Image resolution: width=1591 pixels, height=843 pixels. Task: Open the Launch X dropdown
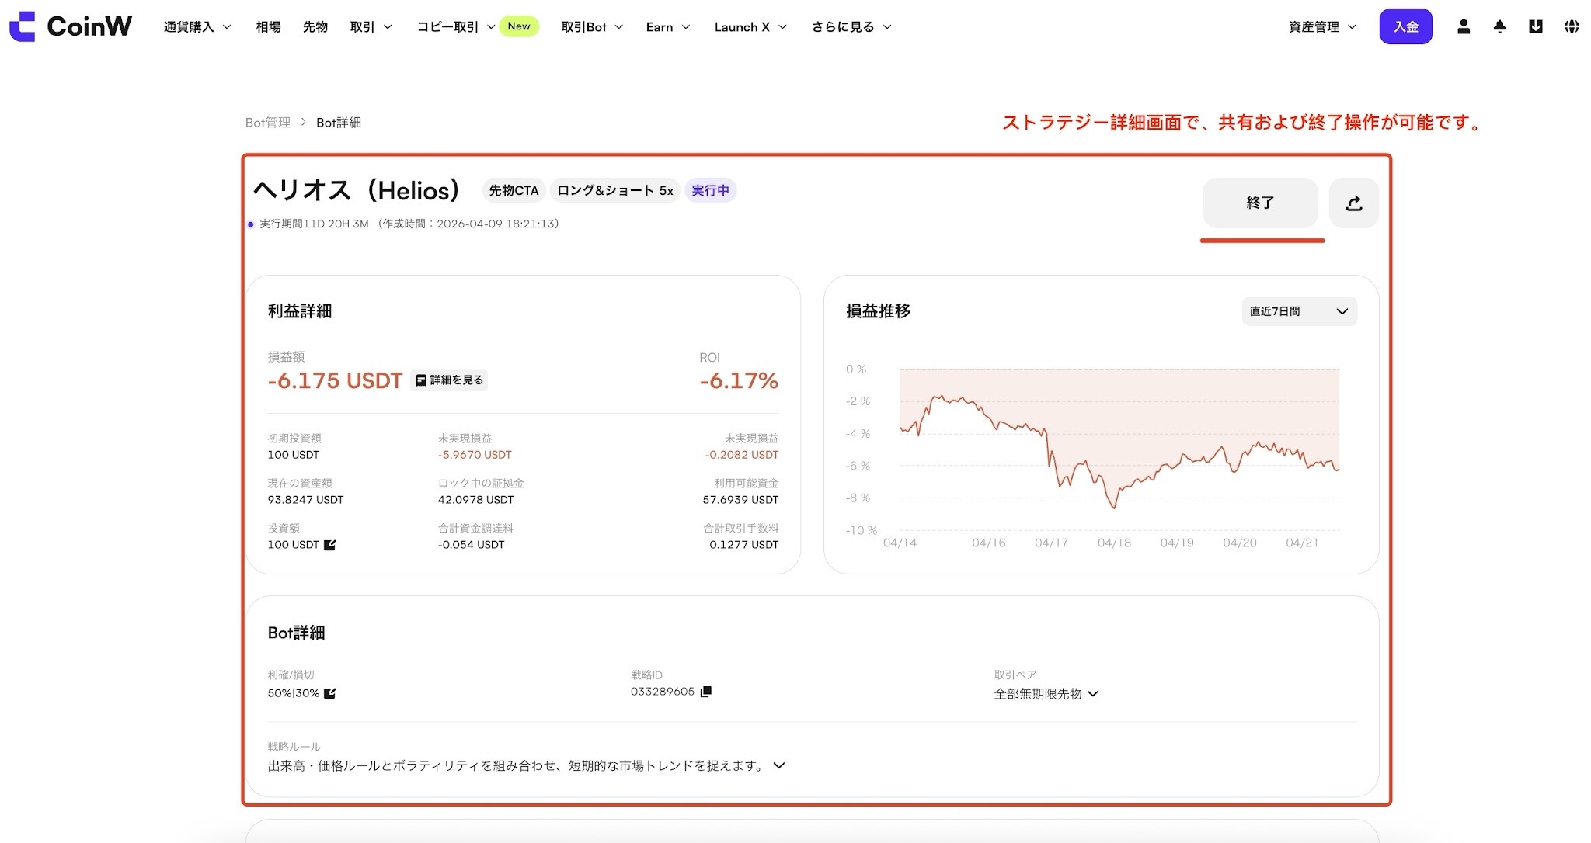[750, 27]
